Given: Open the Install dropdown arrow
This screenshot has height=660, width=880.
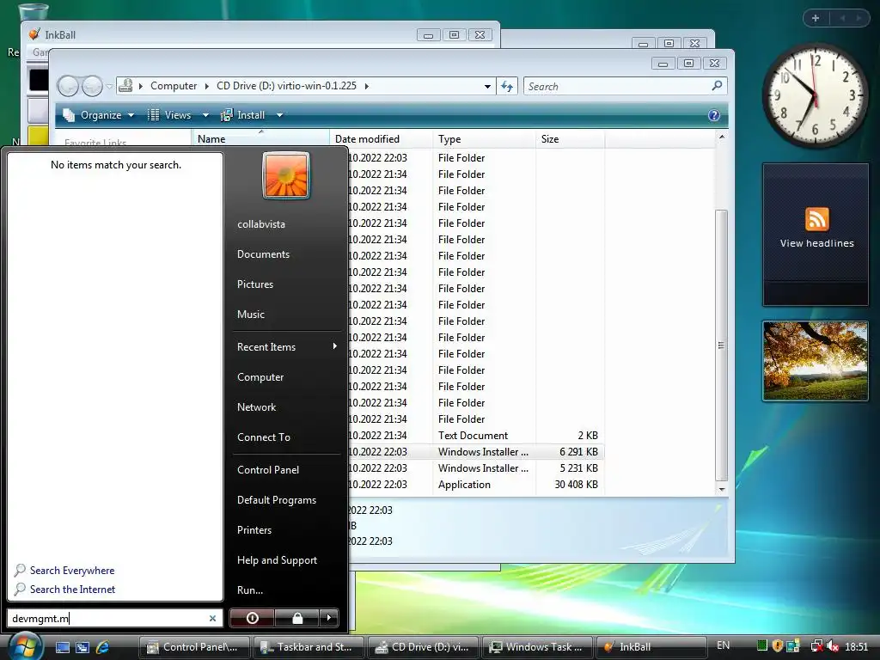Looking at the screenshot, I should point(279,115).
